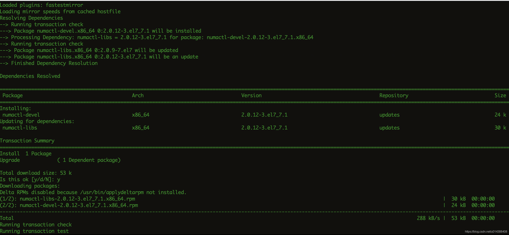
Task: Select numactl-devel name in the Installing table row
Action: [x=21, y=115]
